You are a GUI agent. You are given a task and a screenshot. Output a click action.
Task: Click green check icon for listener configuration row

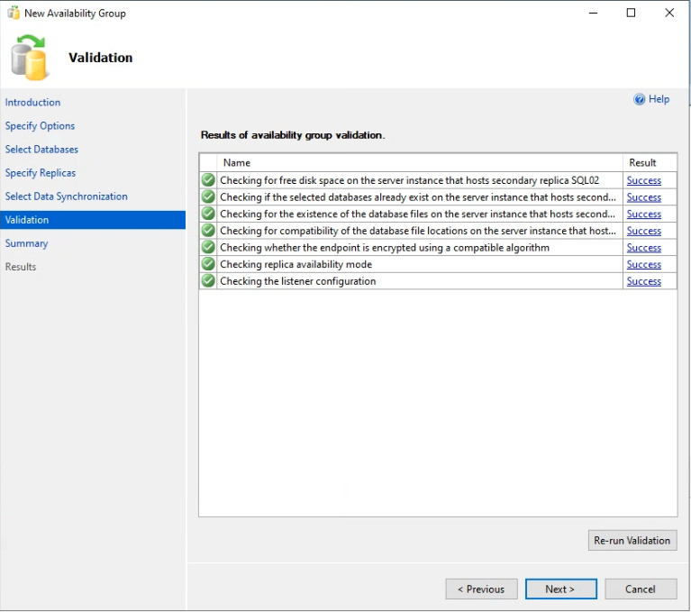pyautogui.click(x=208, y=280)
